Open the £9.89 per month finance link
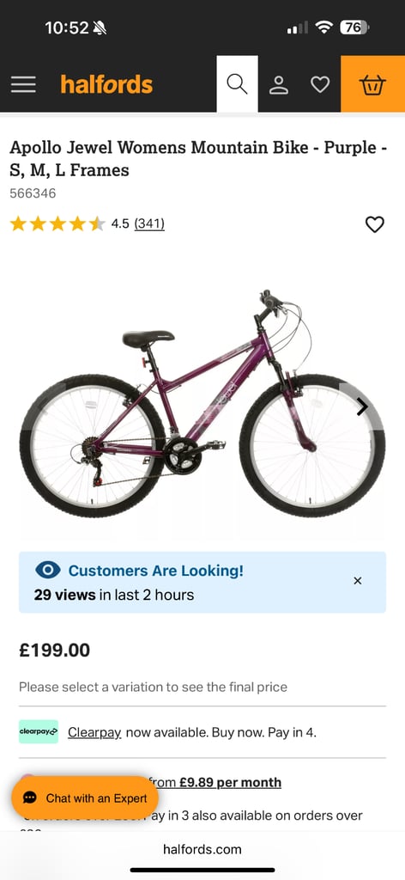The image size is (405, 880). (x=230, y=782)
